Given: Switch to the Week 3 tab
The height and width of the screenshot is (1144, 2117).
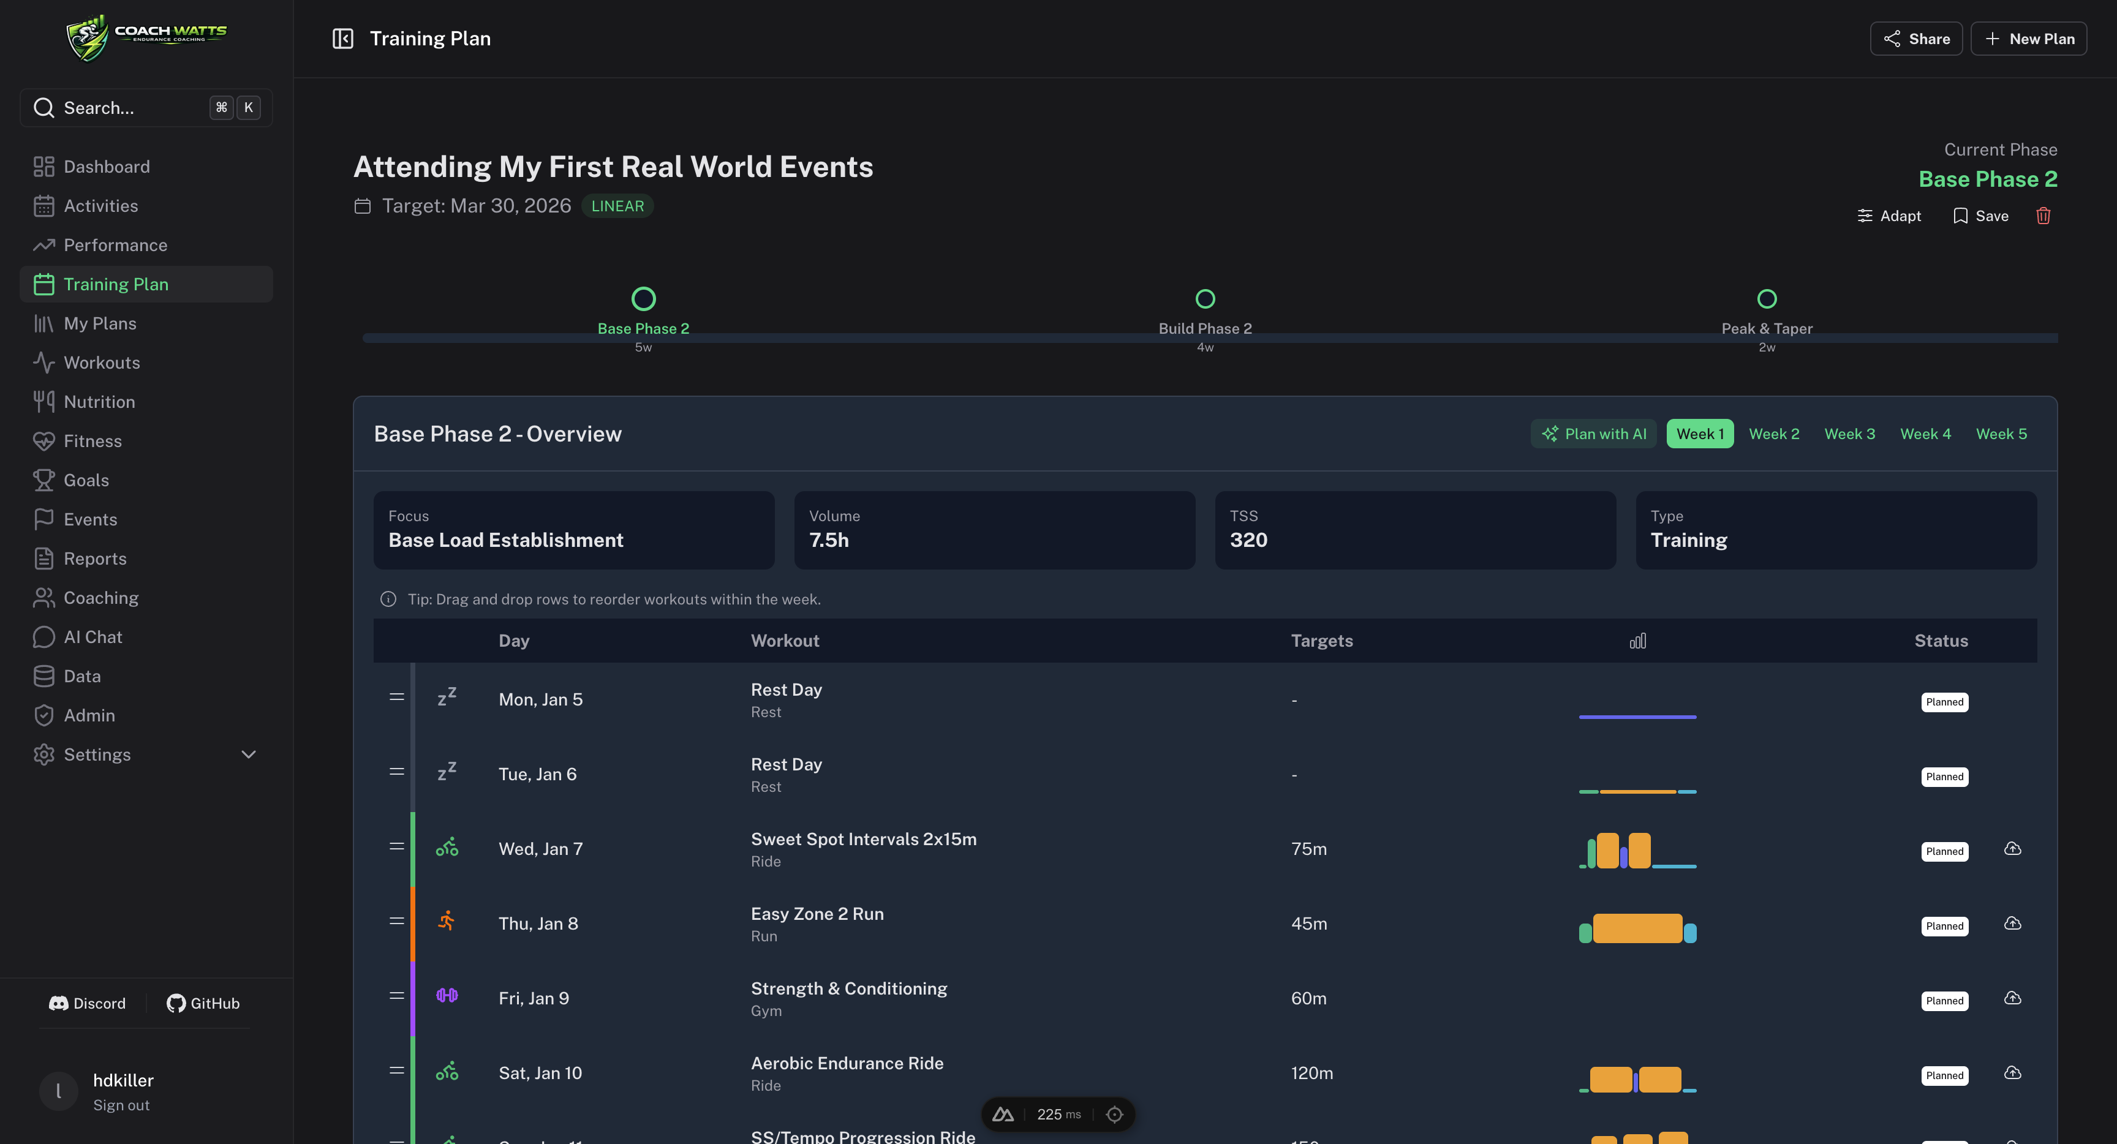Looking at the screenshot, I should 1850,434.
